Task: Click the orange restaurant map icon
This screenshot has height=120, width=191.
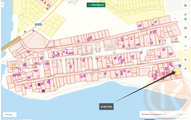Action: pyautogui.click(x=14, y=65)
